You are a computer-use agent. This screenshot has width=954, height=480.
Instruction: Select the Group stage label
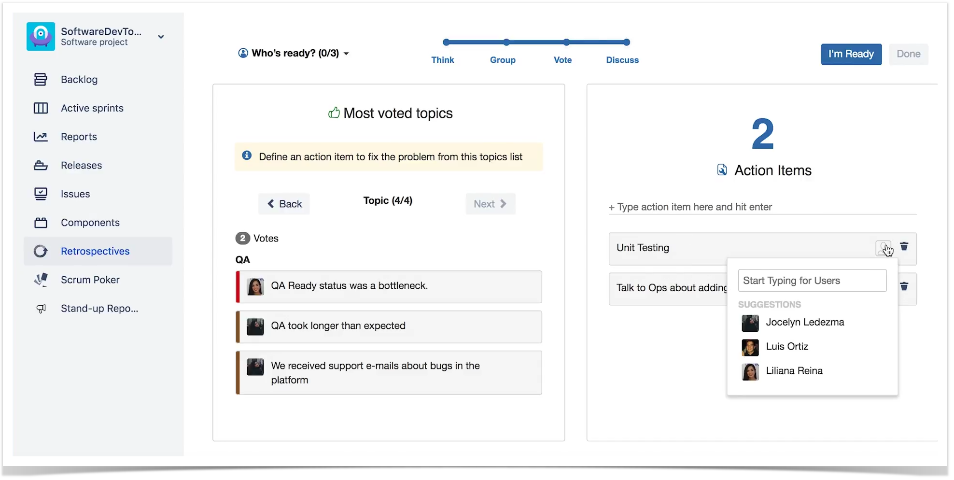(x=503, y=60)
